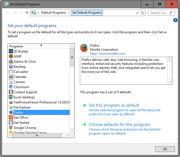Expand the arrow after Default Programs breadcrumb
Viewport: 180px width, 157px height.
69,13
